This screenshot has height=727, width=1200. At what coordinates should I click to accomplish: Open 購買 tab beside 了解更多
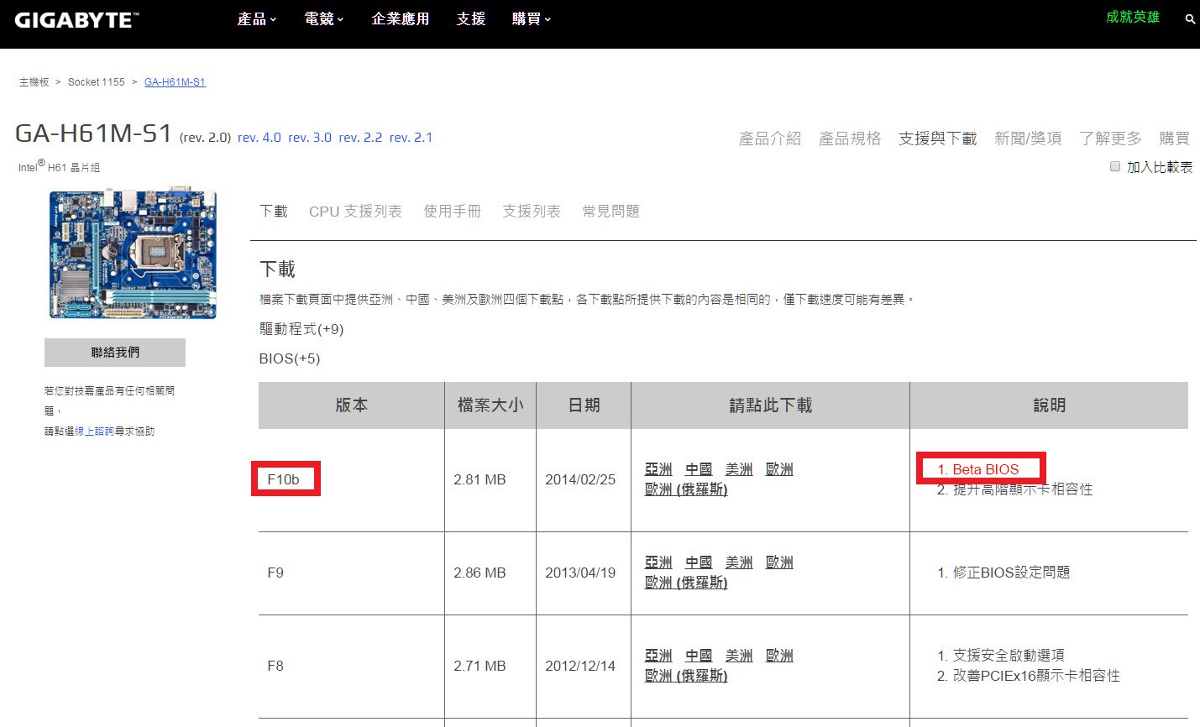tap(1174, 139)
